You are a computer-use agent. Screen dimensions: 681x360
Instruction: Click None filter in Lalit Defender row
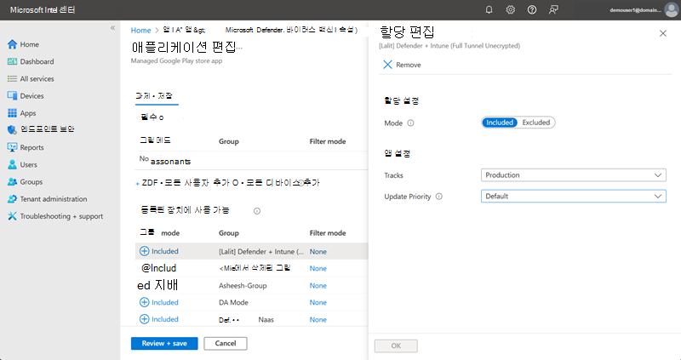(318, 251)
